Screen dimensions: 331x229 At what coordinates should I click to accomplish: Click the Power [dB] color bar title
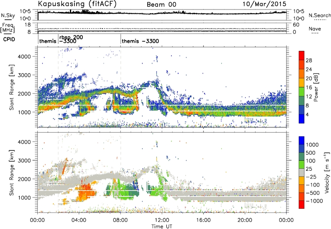click(316, 87)
